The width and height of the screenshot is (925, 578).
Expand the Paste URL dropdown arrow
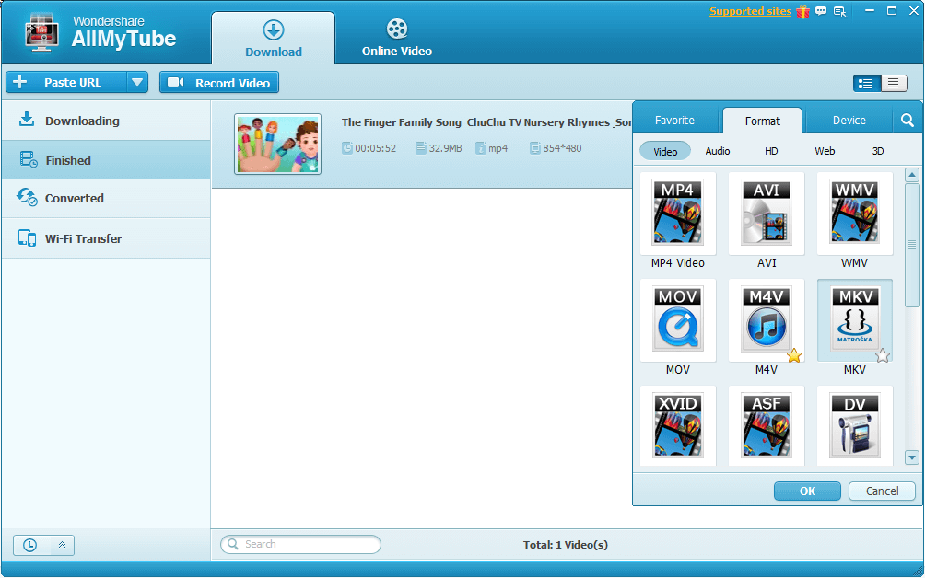click(x=137, y=82)
